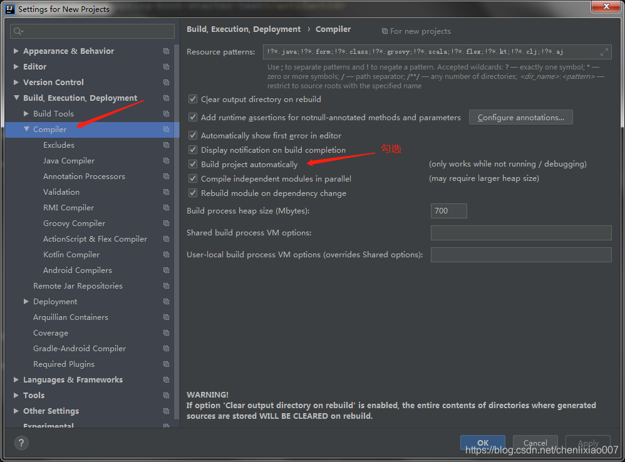Click the project icon beside Coverage
This screenshot has height=462, width=625.
166,333
